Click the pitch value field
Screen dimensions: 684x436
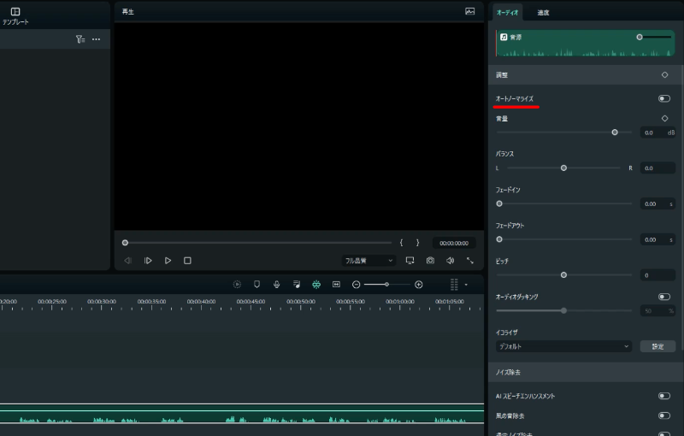(x=657, y=275)
